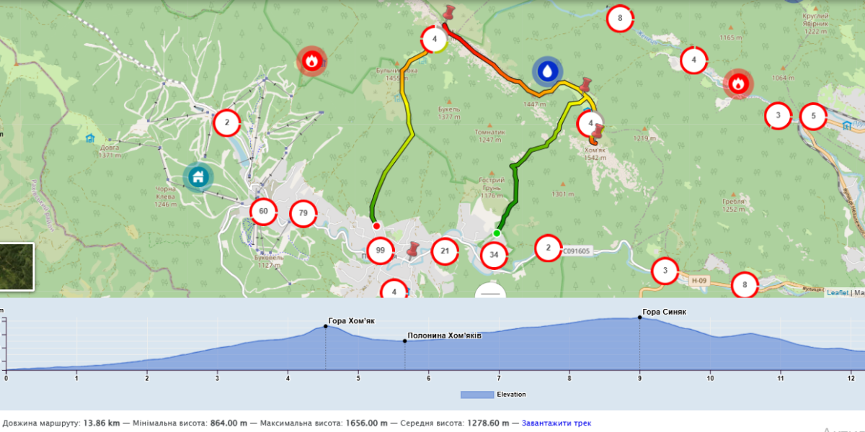Zoom into the cluster marker numbered 21
Screen dimensions: 865x432
coord(445,251)
